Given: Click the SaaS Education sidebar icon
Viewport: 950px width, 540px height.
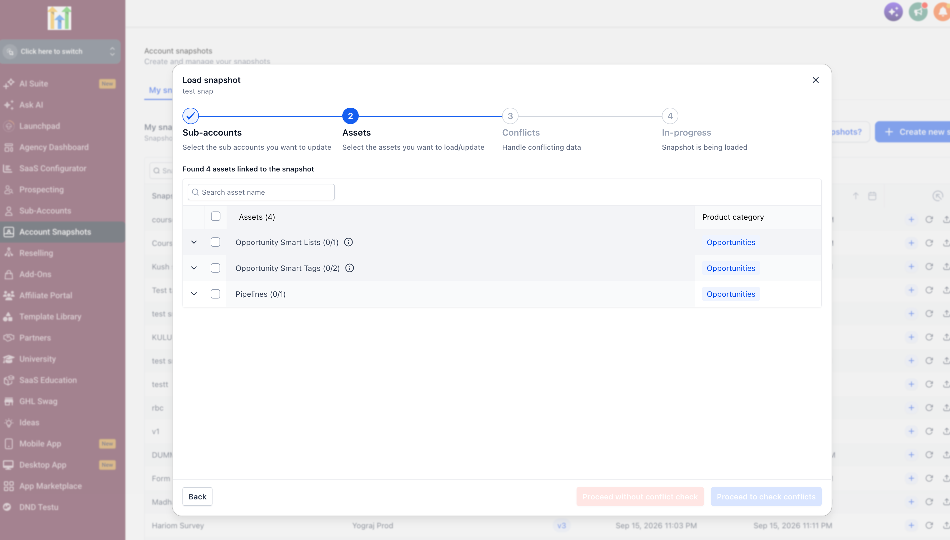Looking at the screenshot, I should coord(9,380).
